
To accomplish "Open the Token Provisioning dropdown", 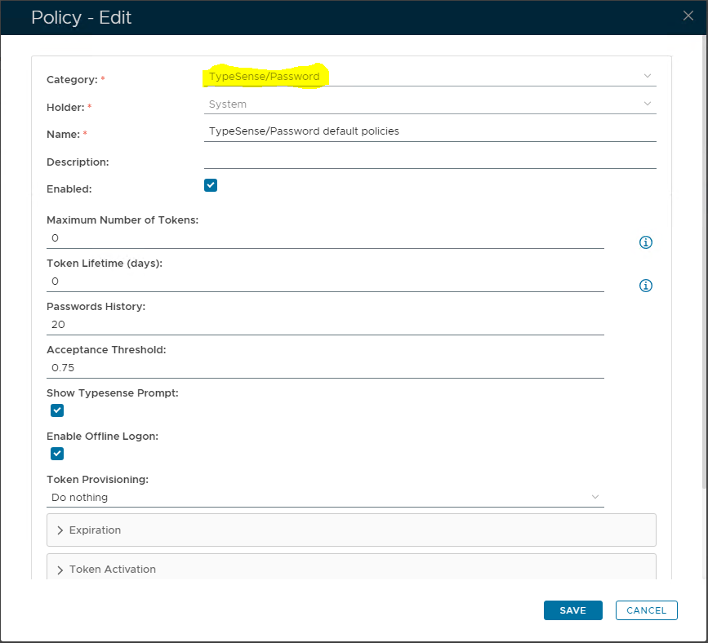I will pos(325,497).
